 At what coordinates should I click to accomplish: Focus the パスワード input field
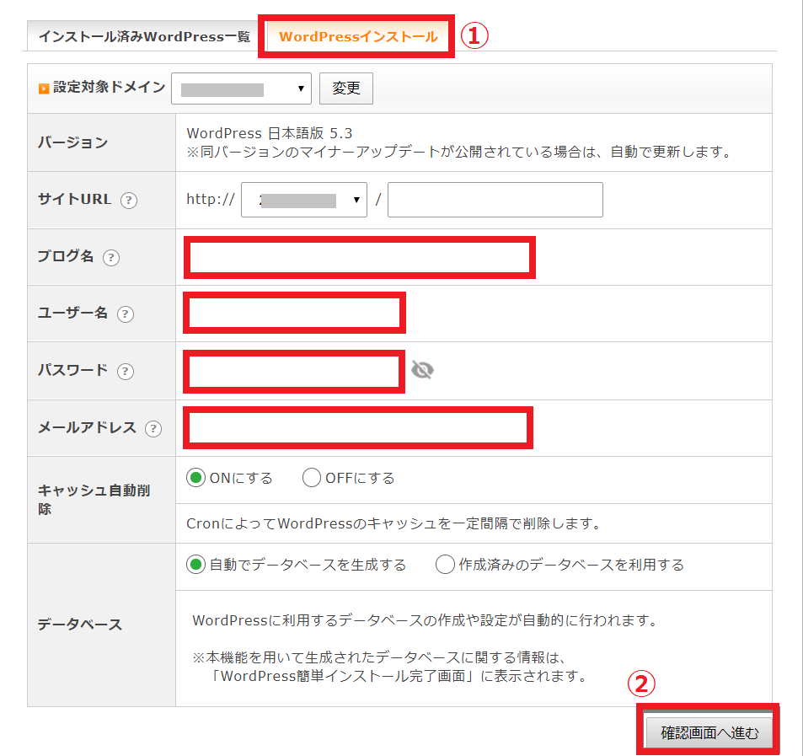point(294,372)
